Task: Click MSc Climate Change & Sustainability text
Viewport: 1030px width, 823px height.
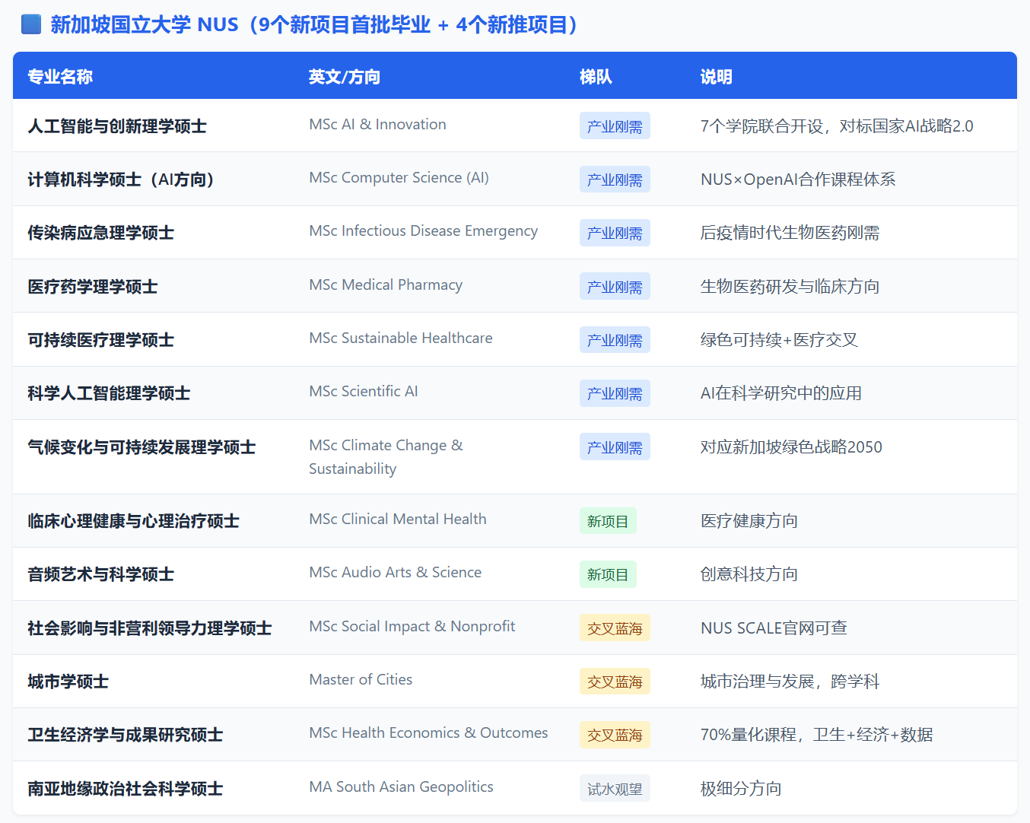Action: (x=386, y=457)
